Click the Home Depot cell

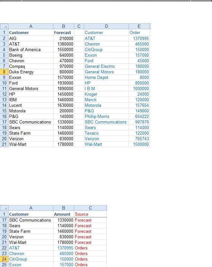106,77
